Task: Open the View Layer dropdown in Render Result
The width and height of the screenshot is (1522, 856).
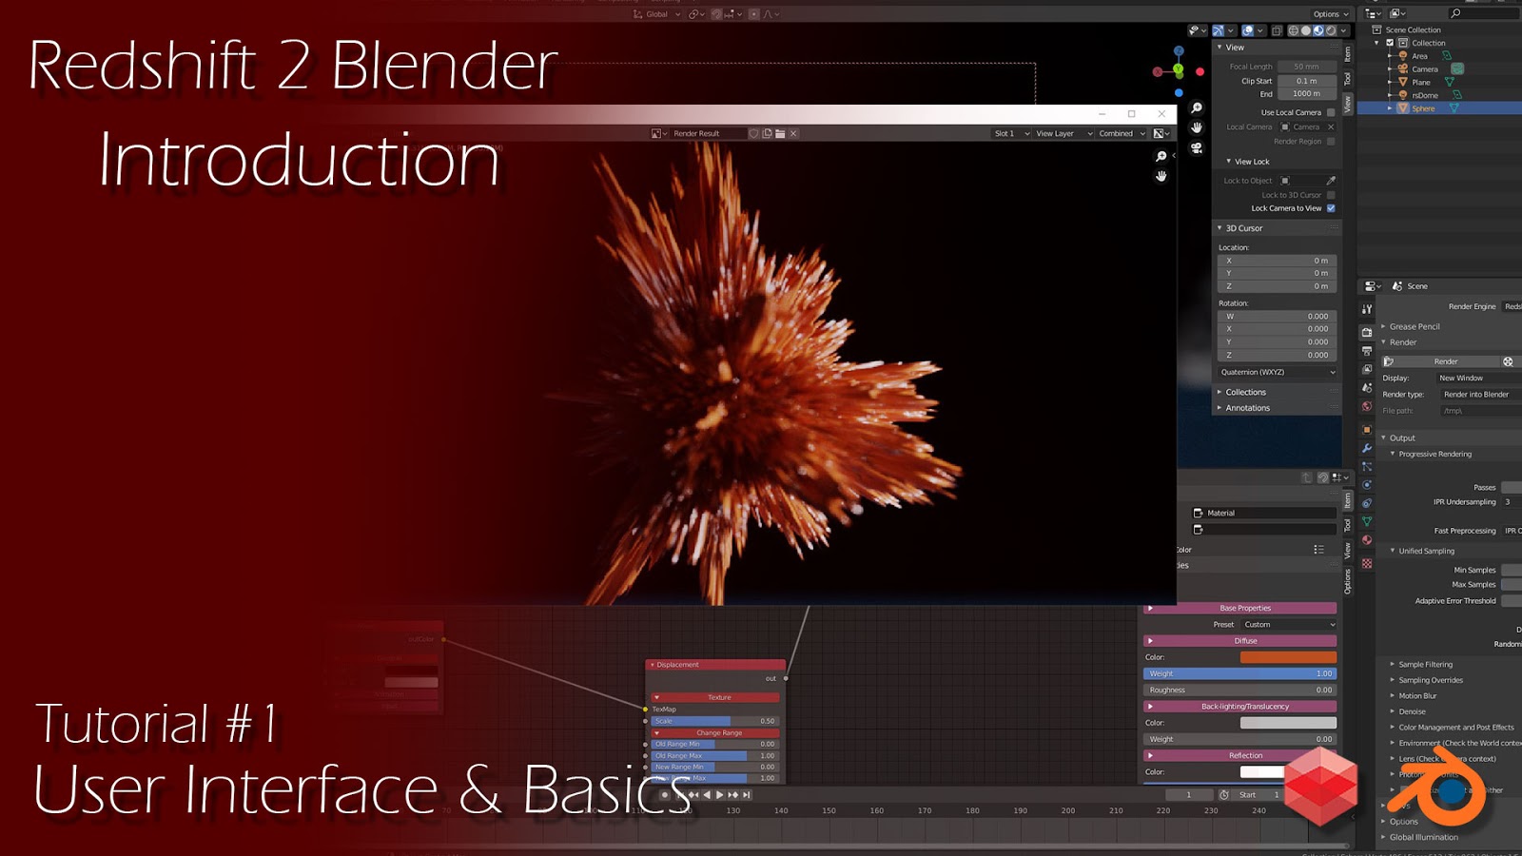Action: [1063, 133]
